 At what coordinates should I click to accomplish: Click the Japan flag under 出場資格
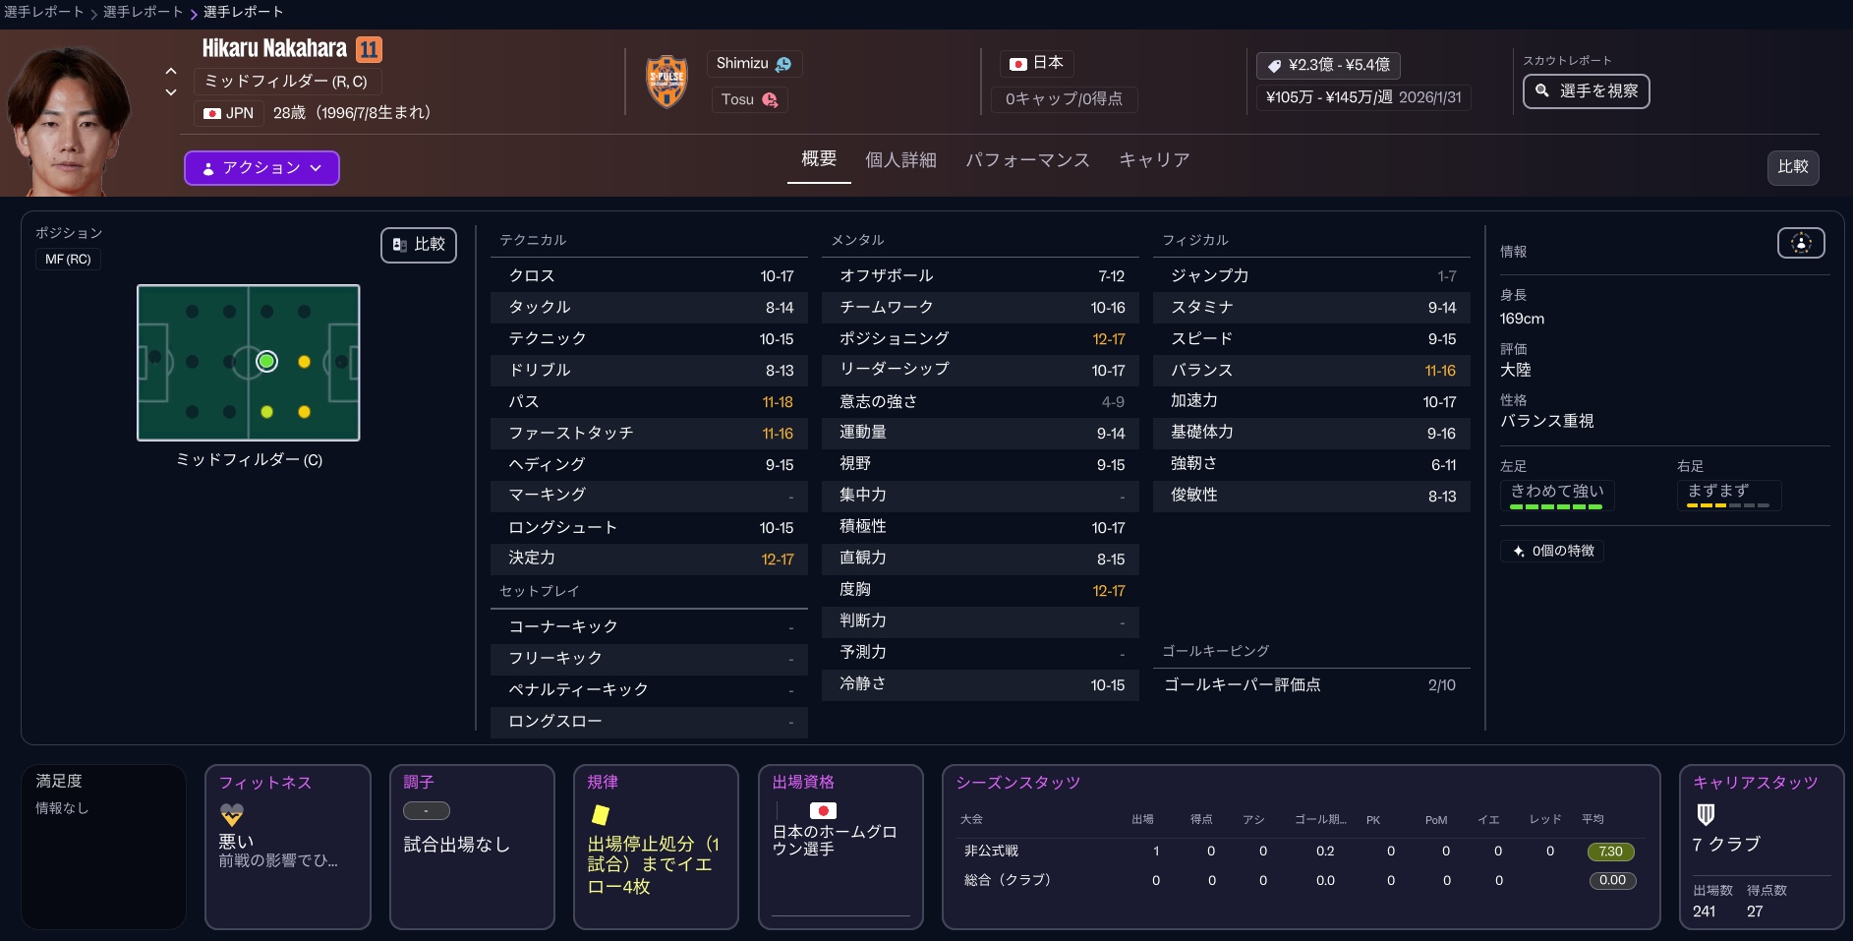pyautogui.click(x=823, y=810)
